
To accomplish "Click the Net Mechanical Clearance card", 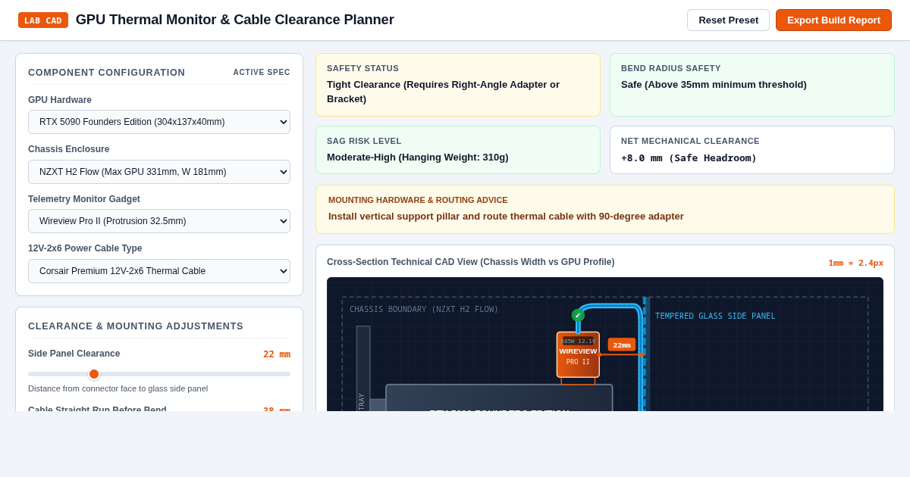I will (752, 150).
